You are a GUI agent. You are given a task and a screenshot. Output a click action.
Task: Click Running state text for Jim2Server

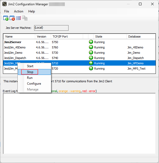99,42
